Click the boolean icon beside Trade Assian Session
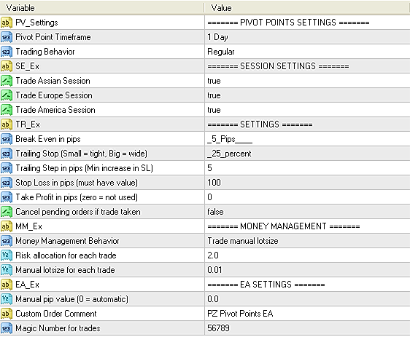The height and width of the screenshot is (337, 410). 7,81
